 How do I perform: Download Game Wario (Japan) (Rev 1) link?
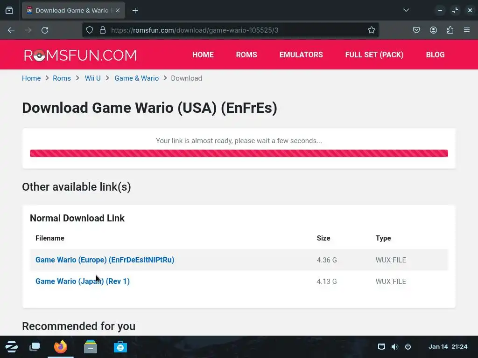click(x=83, y=281)
